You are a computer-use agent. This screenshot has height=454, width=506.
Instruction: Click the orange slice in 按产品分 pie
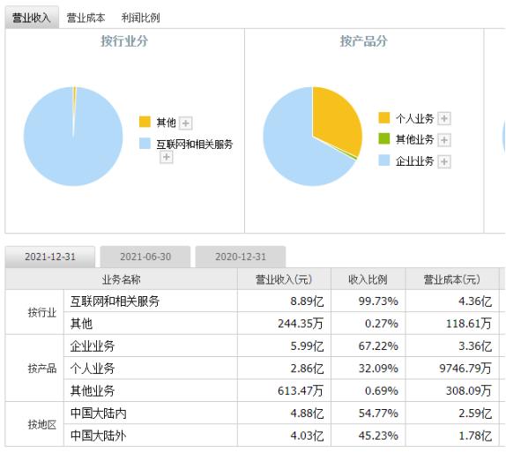pyautogui.click(x=336, y=119)
